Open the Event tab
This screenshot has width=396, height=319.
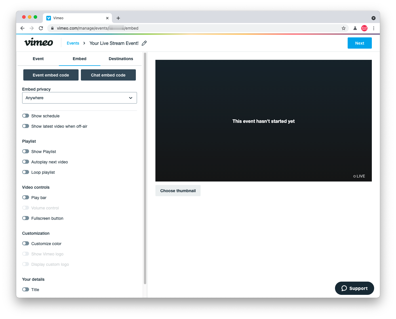(38, 59)
